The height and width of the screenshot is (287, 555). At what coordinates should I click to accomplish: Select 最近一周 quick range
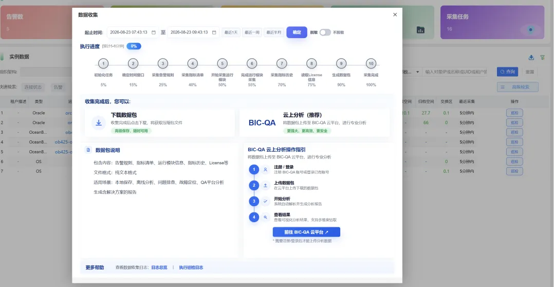[x=252, y=32]
